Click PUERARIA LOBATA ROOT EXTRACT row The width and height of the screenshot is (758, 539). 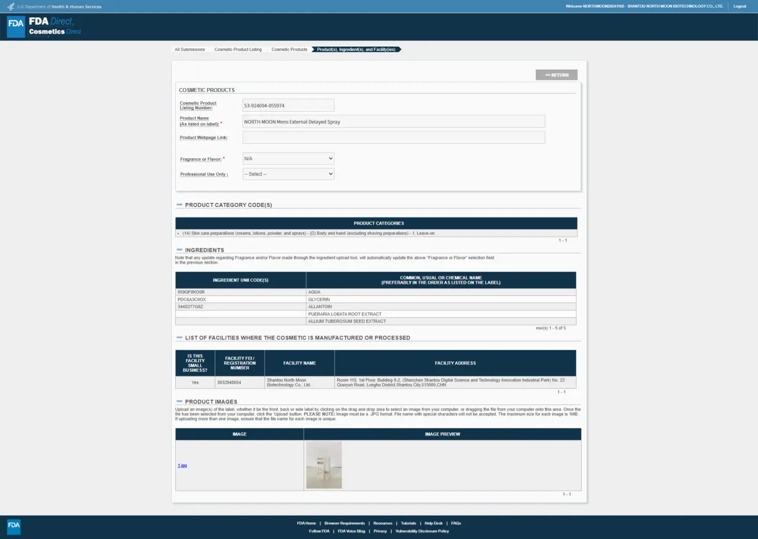(x=375, y=314)
